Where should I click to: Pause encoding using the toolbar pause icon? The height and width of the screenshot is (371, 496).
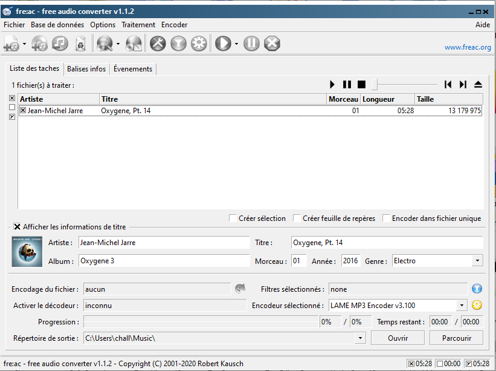coord(252,44)
